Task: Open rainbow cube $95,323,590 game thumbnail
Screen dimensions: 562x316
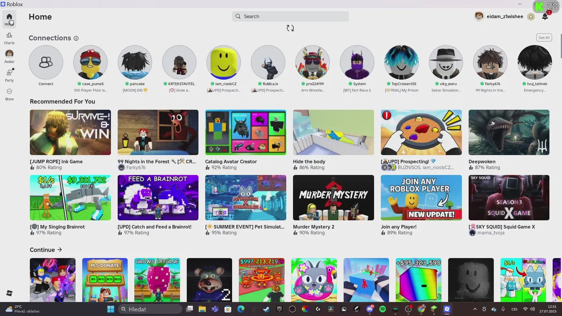Action: pos(418,280)
